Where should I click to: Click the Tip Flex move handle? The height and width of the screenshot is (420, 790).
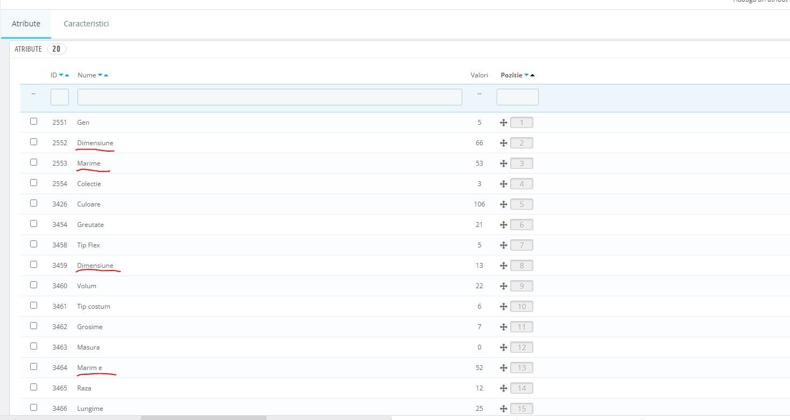pos(504,245)
